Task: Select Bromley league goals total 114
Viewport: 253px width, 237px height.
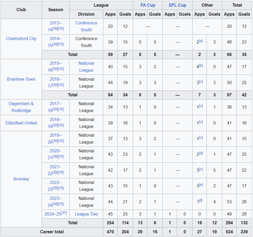Action: 125,223
